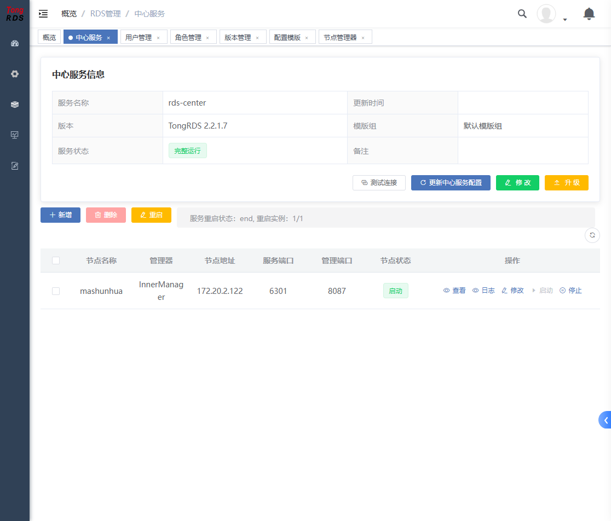Screen dimensions: 611x521
Task: Expand the user account dropdown arrow
Action: click(x=565, y=20)
